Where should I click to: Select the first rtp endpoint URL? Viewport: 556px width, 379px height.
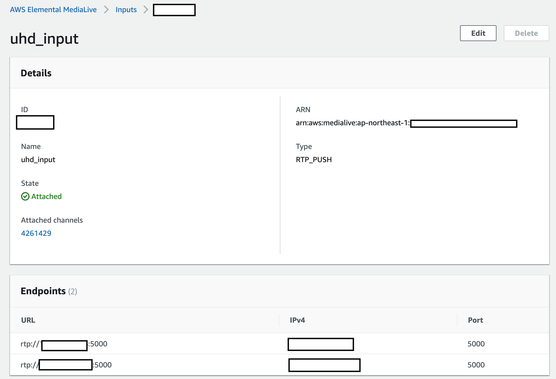pos(64,344)
